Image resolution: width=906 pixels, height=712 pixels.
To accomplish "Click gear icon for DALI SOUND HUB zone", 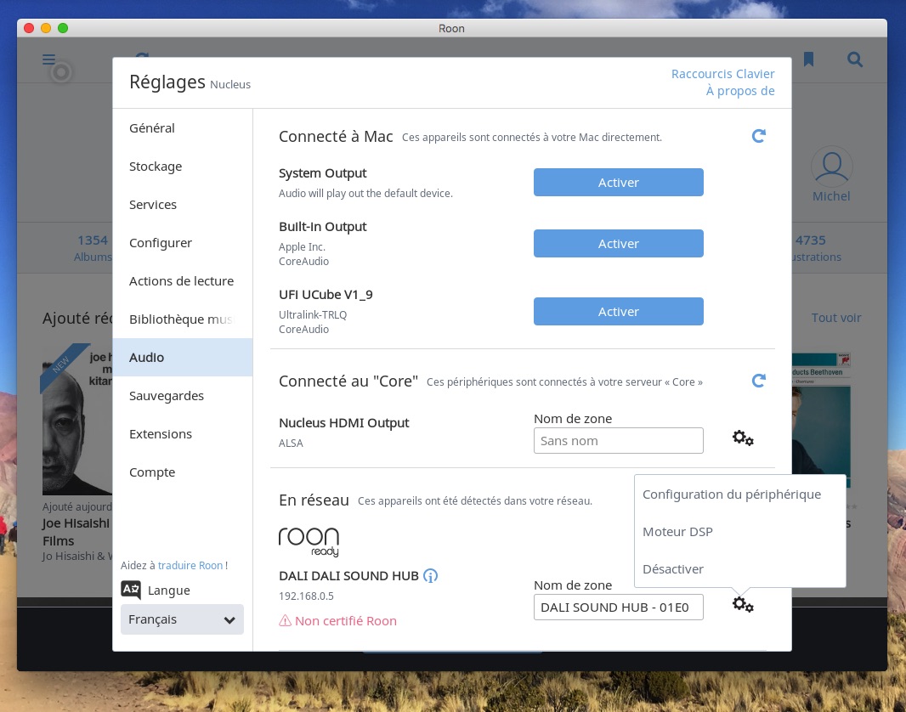I will tap(743, 605).
